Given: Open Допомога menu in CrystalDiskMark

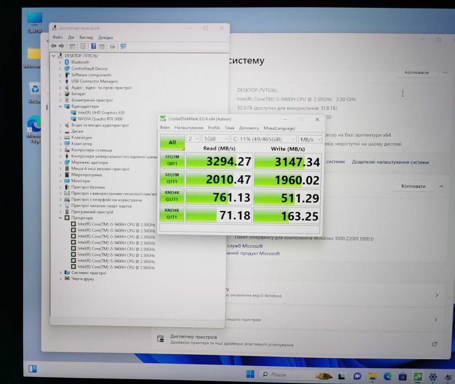Looking at the screenshot, I should click(x=249, y=128).
